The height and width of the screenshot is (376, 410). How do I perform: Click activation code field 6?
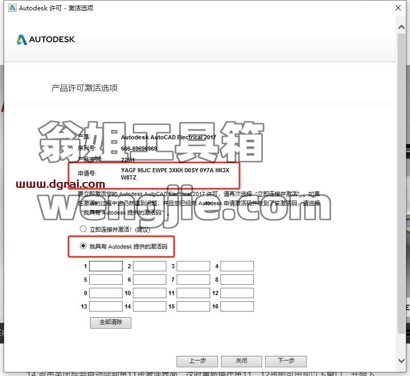(x=149, y=280)
